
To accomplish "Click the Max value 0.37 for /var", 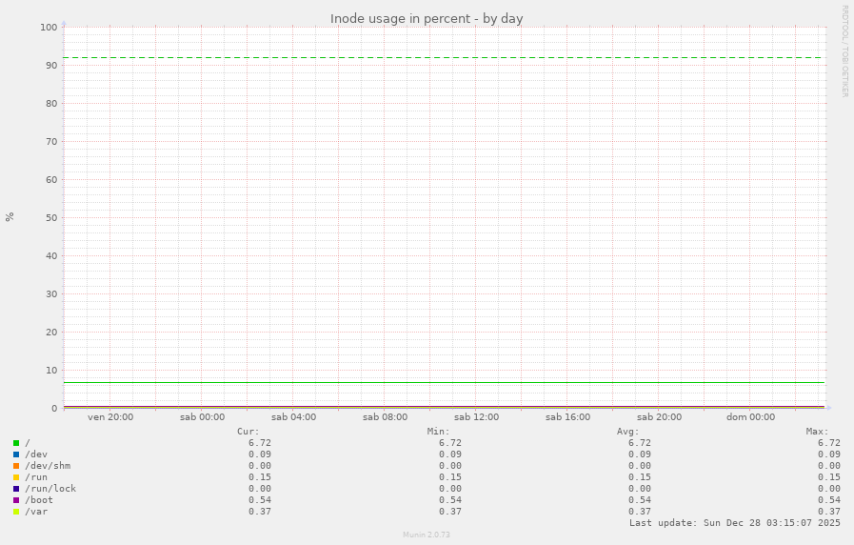I will (x=829, y=512).
